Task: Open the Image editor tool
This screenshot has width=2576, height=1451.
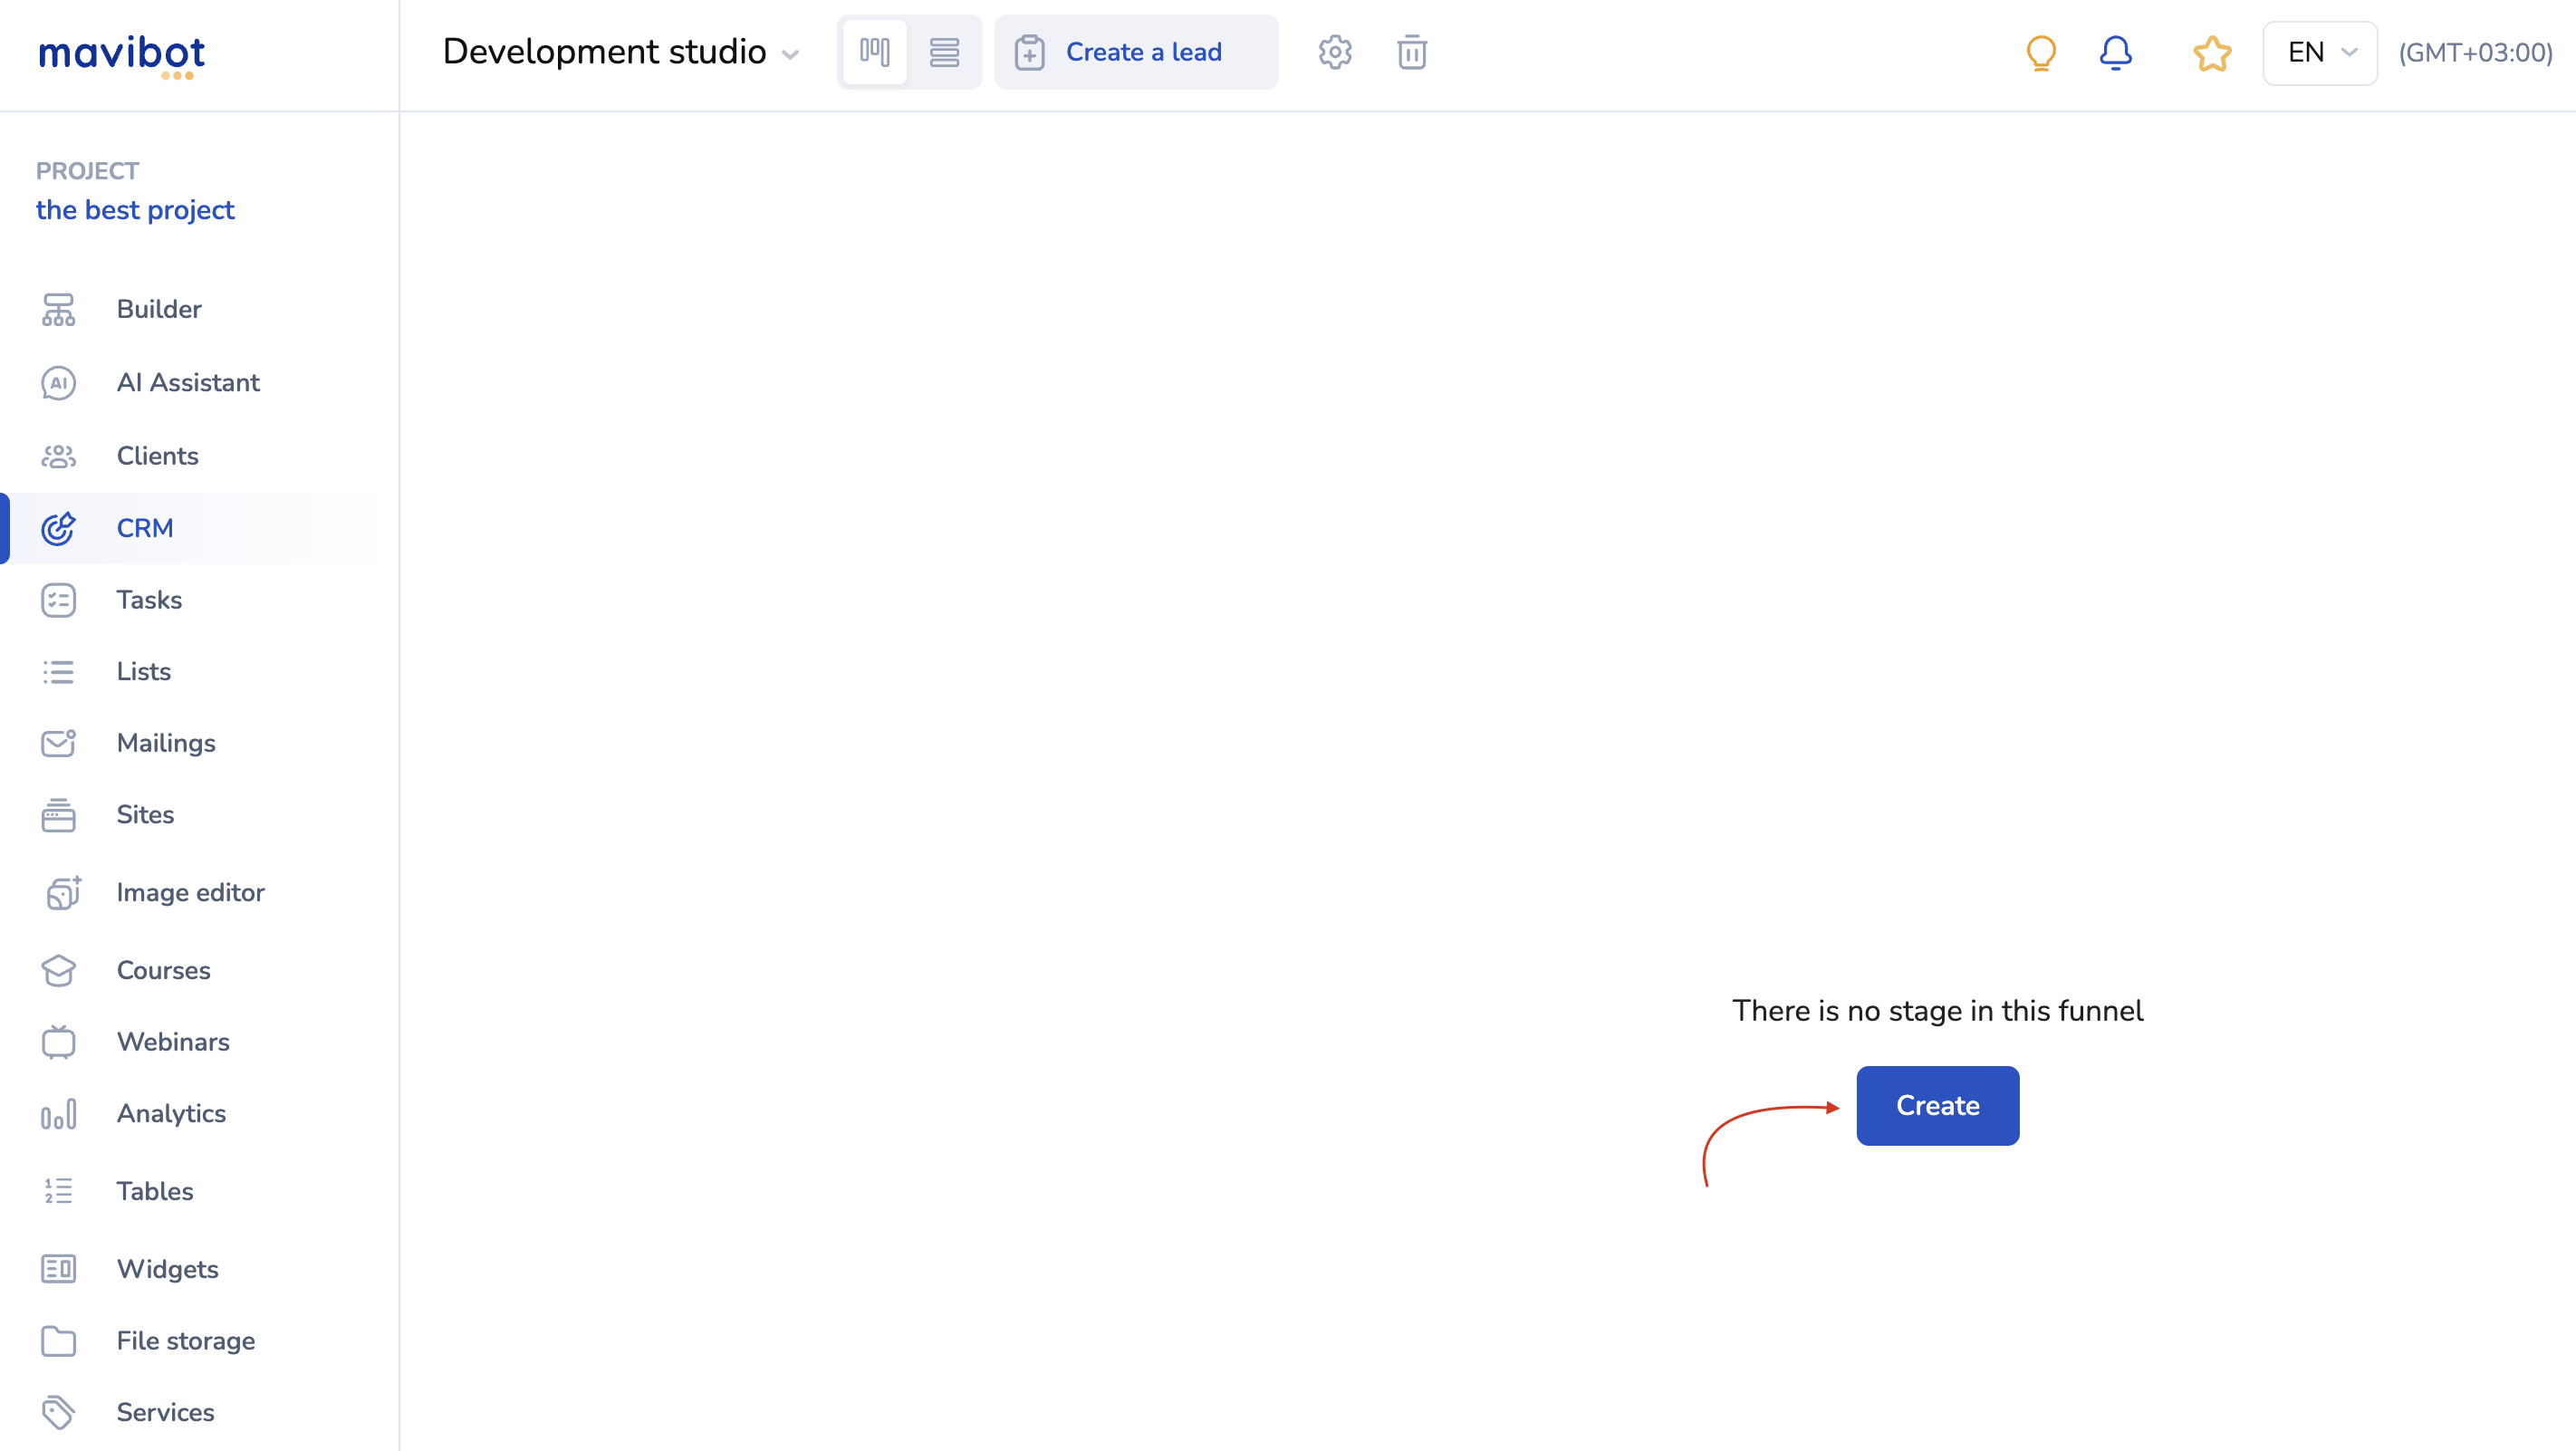Action: (x=190, y=892)
